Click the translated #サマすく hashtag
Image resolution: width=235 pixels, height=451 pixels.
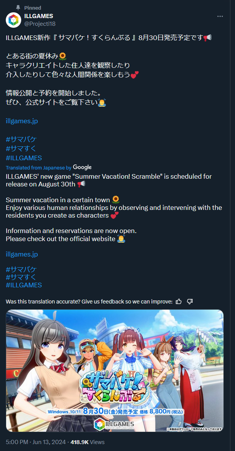pos(21,277)
